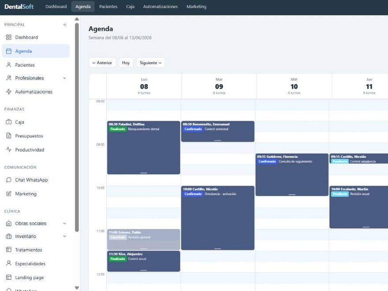Select Agenda tab in top navigation bar
Screen dimensions: 388x291
[83, 7]
